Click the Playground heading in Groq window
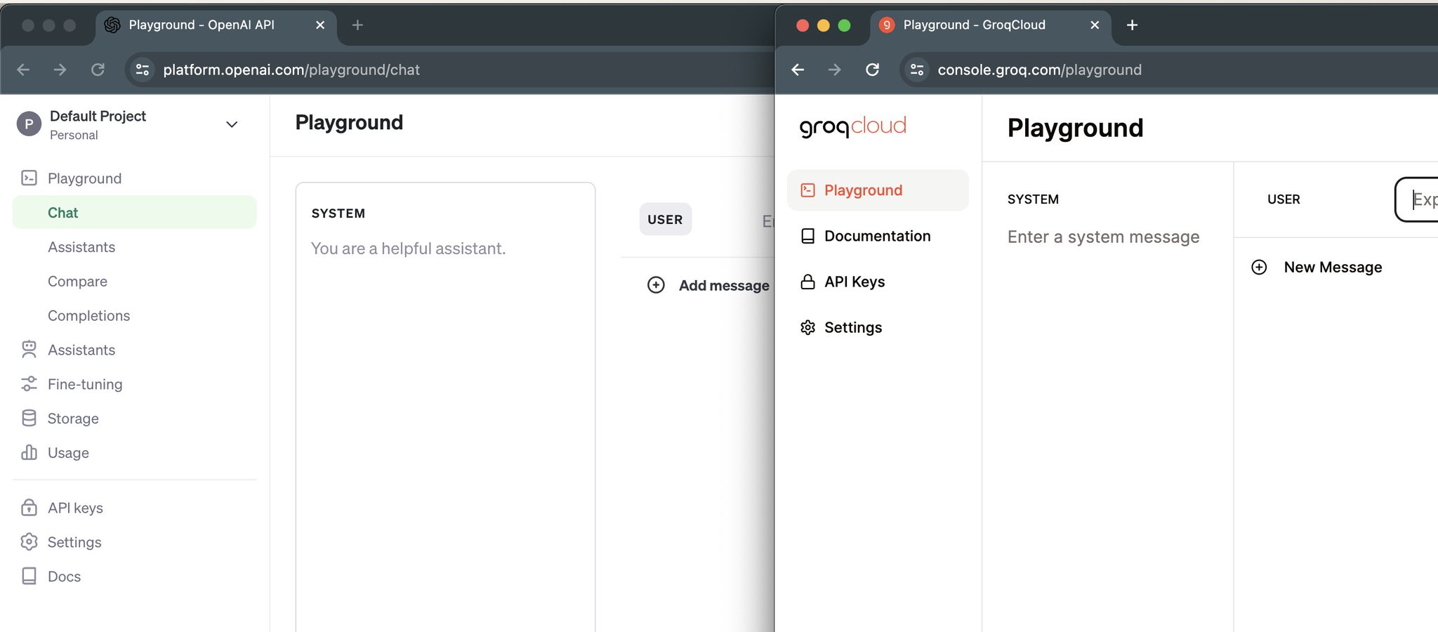Screen dimensions: 1438x632 click(1075, 129)
